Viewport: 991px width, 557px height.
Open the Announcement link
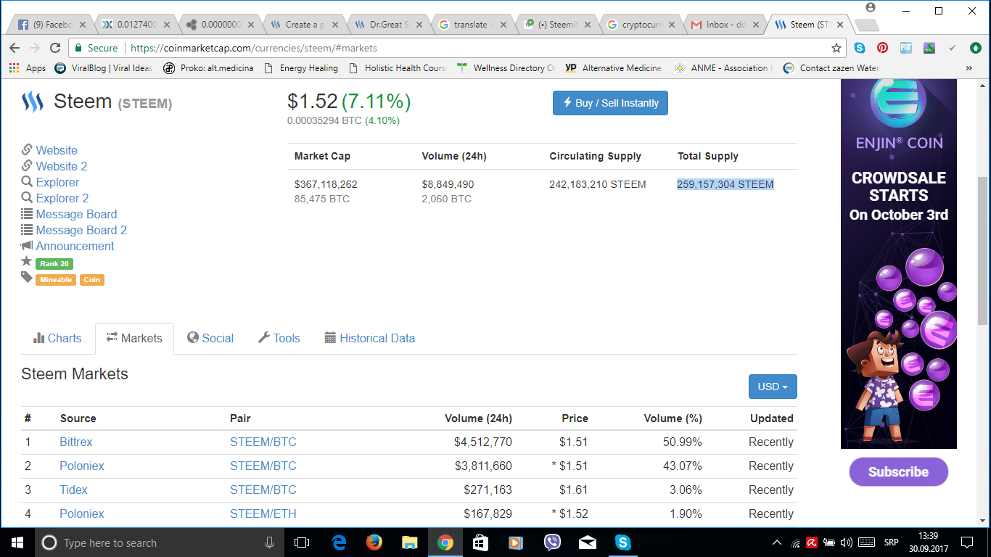pyautogui.click(x=75, y=246)
